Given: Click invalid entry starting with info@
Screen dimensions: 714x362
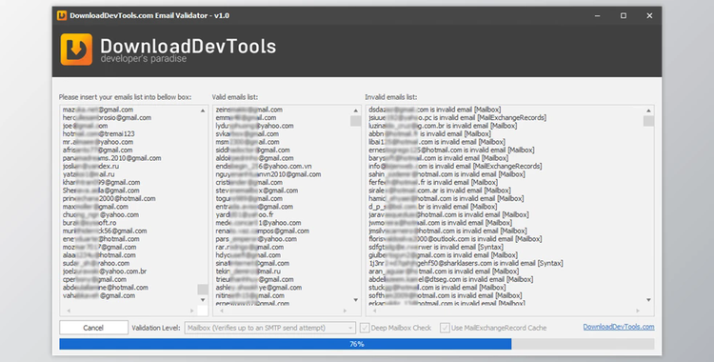Looking at the screenshot, I should 455,166.
